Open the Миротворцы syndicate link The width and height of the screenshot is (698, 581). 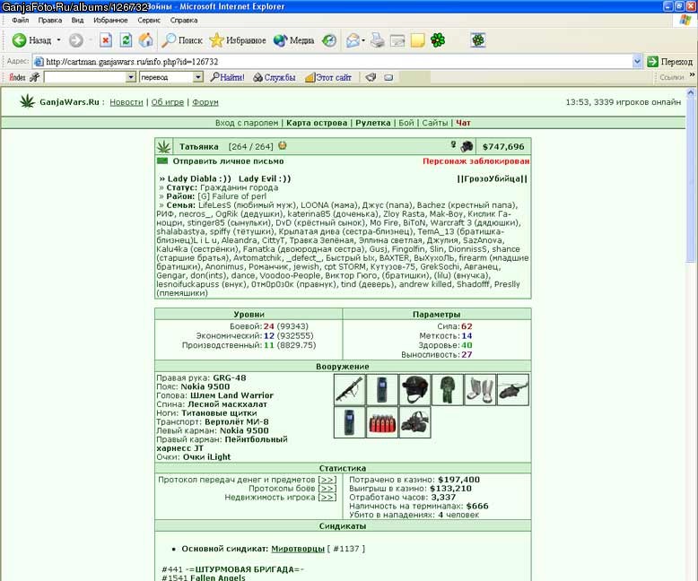(298, 549)
